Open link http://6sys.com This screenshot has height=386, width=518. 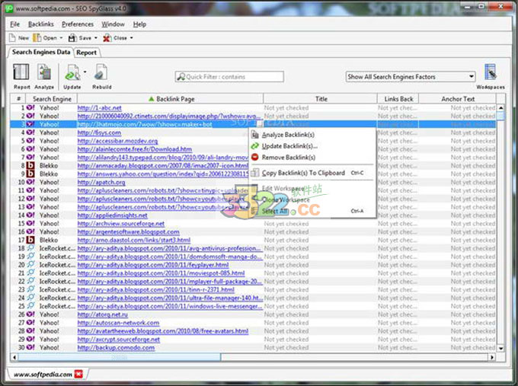pyautogui.click(x=99, y=132)
